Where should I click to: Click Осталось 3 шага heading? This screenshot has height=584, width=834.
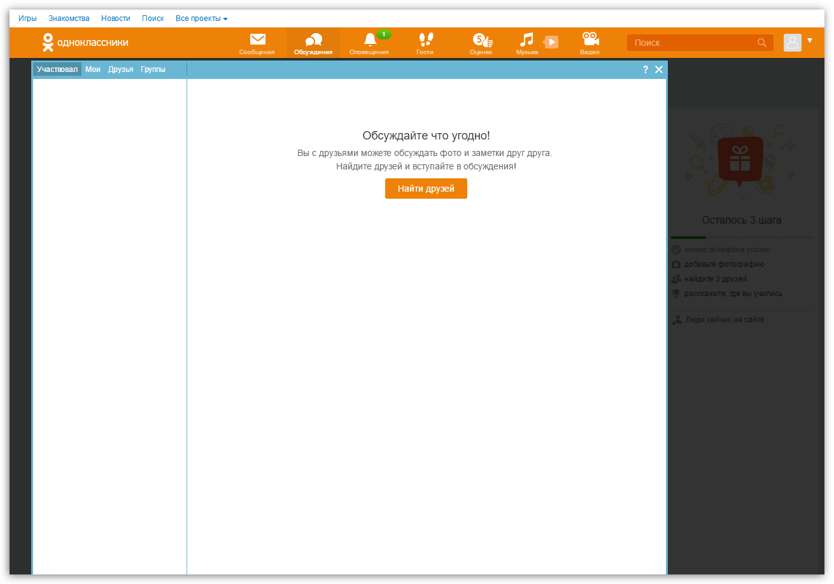point(742,220)
